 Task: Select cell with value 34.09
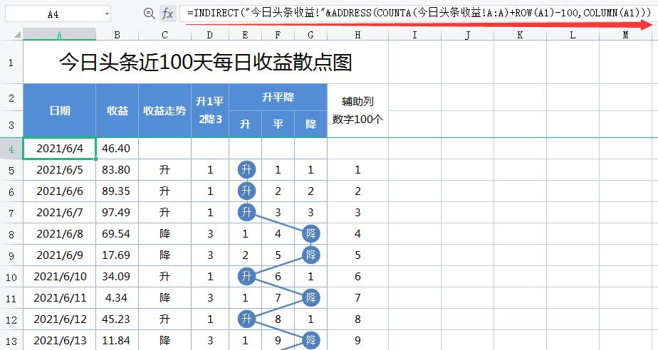(117, 277)
